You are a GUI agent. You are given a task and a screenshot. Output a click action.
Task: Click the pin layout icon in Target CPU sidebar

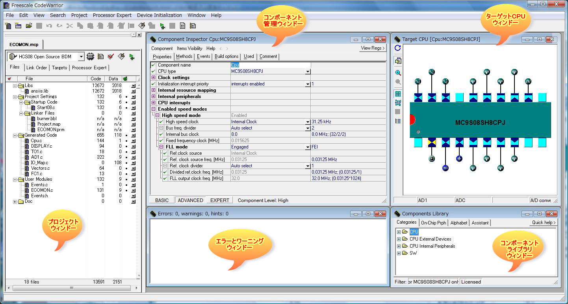[398, 103]
